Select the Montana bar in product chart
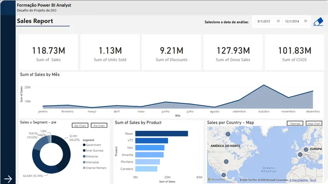 pos(148,162)
